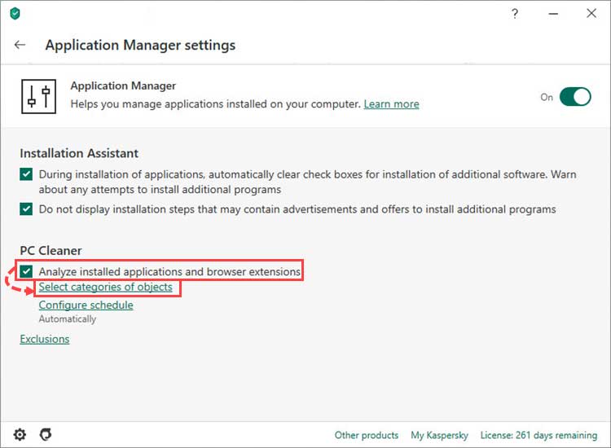Open the support headset icon
611x448 pixels.
(46, 434)
